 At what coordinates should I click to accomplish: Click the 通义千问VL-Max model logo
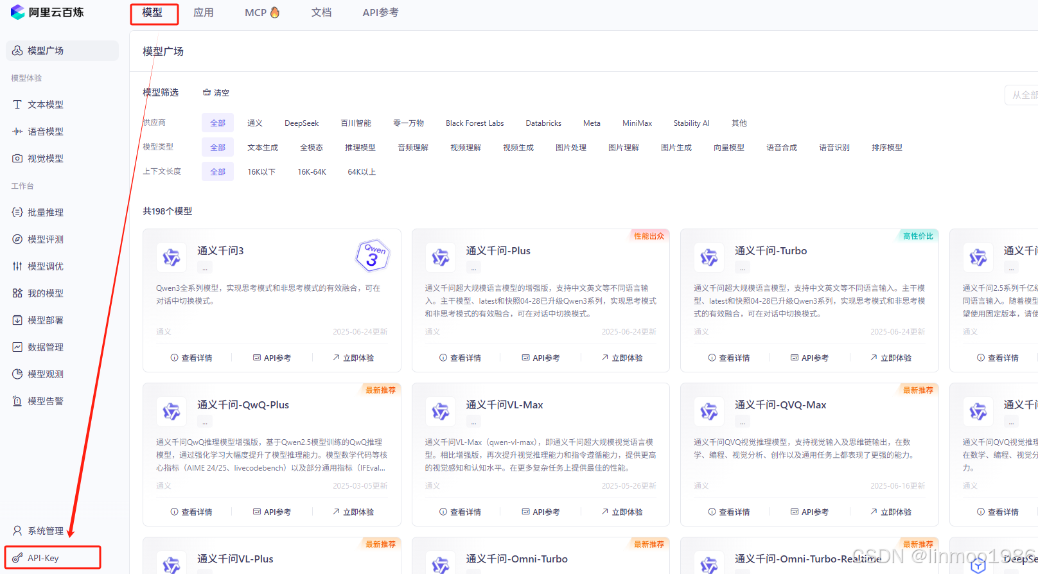441,412
